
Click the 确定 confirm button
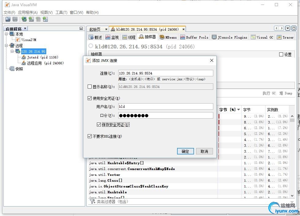coord(185,151)
